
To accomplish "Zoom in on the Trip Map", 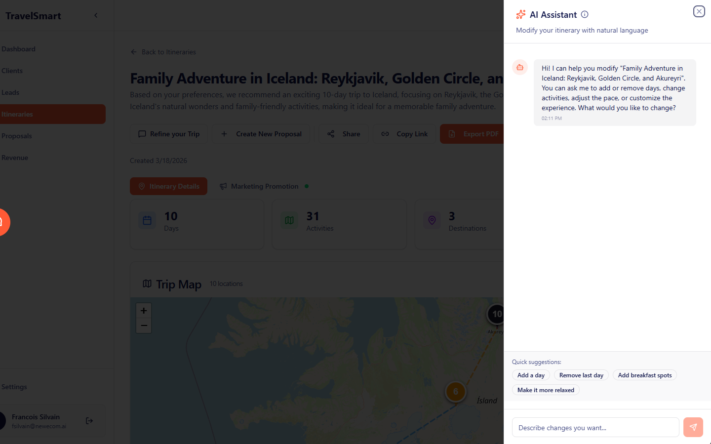I will (x=144, y=311).
